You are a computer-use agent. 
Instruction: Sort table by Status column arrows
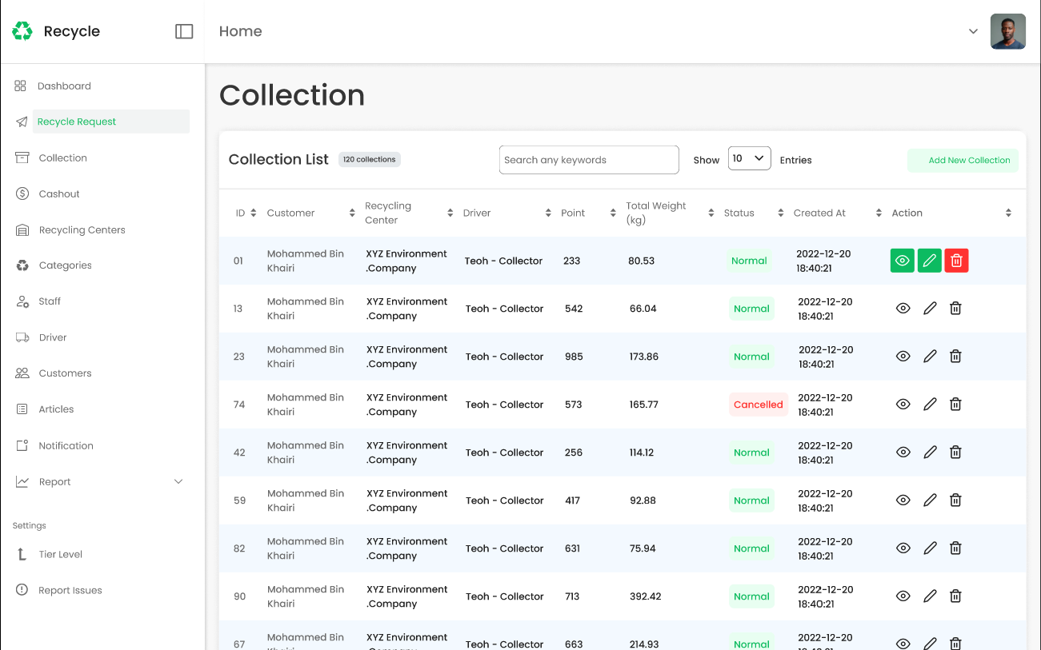(x=781, y=213)
